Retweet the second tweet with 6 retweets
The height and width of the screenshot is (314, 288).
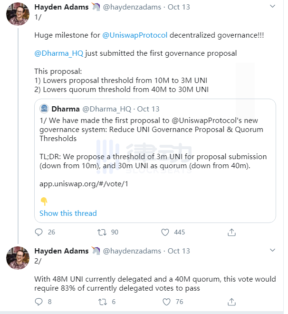pos(102,302)
